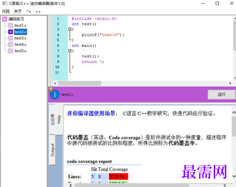Click the <> menu item
This screenshot has width=236, height=187.
(38, 12)
